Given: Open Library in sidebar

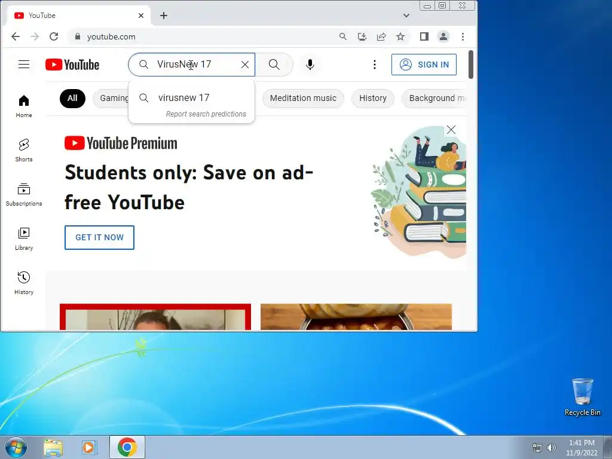Looking at the screenshot, I should tap(24, 239).
